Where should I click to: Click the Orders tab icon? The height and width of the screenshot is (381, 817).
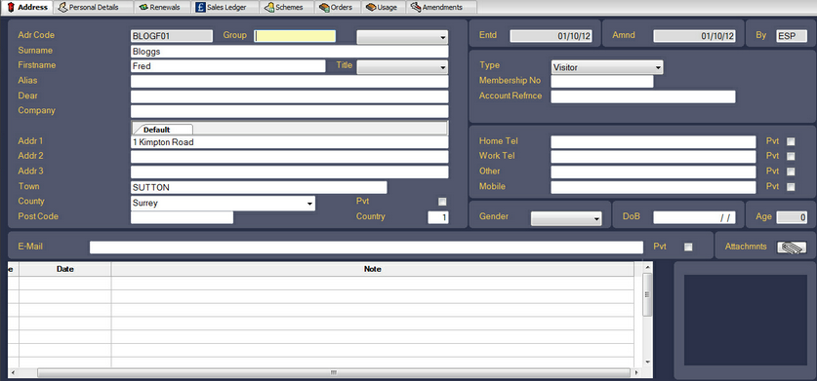pos(324,7)
